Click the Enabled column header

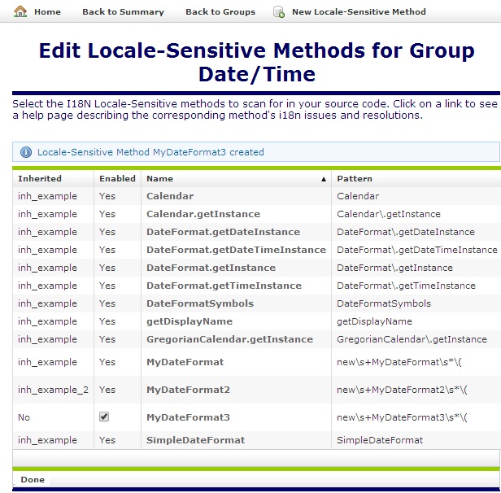click(117, 178)
